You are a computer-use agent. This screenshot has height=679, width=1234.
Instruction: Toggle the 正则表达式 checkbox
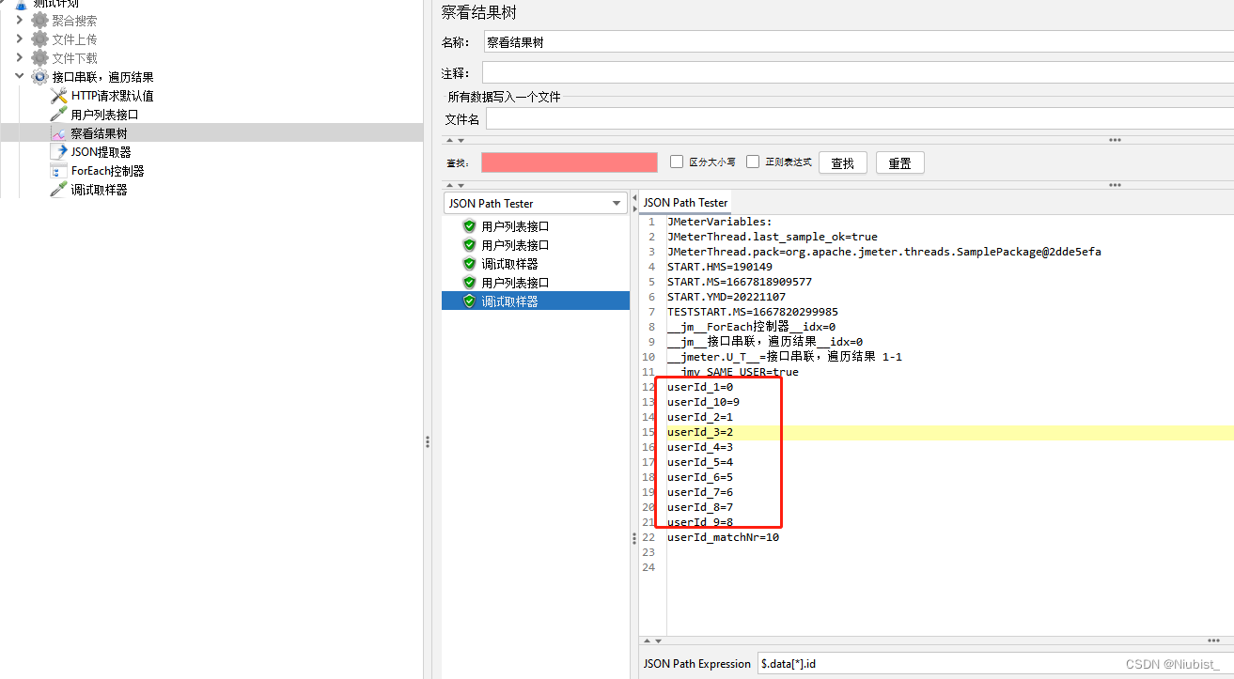[753, 162]
